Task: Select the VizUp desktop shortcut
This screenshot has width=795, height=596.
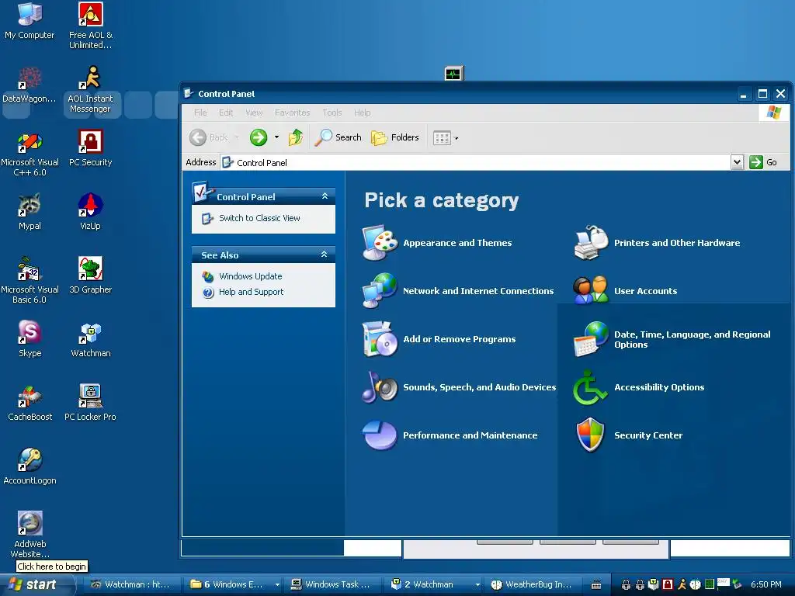Action: click(x=90, y=212)
